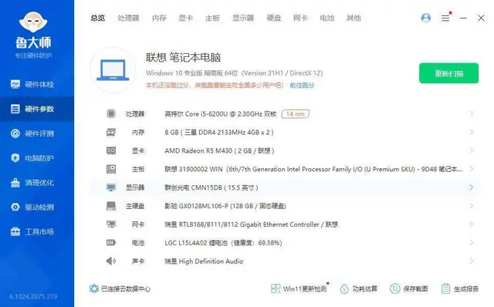The width and height of the screenshot is (494, 307).
Task: Open 功耗估算 tool
Action: pos(358,288)
